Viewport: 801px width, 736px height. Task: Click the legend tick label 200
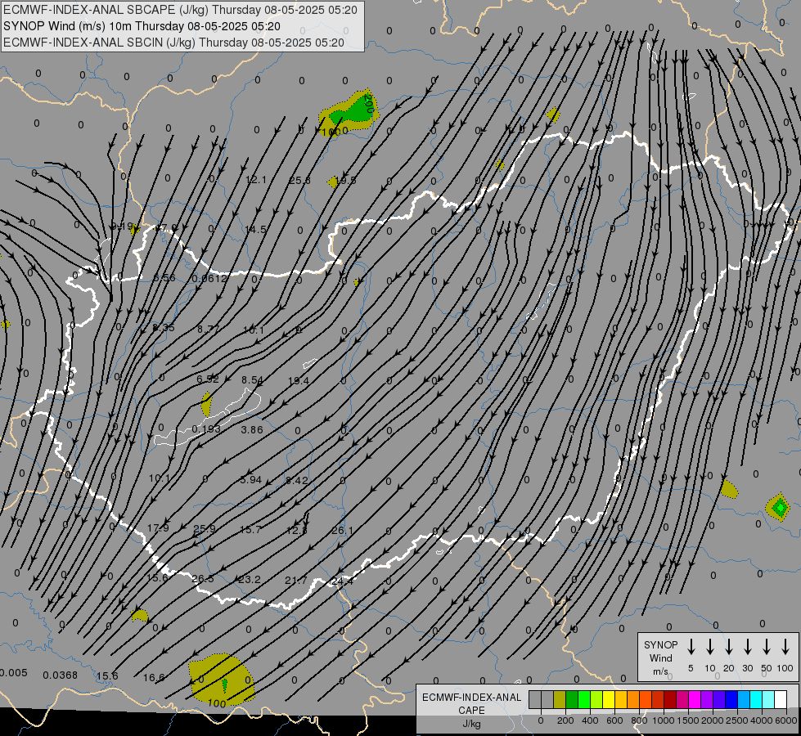565,720
